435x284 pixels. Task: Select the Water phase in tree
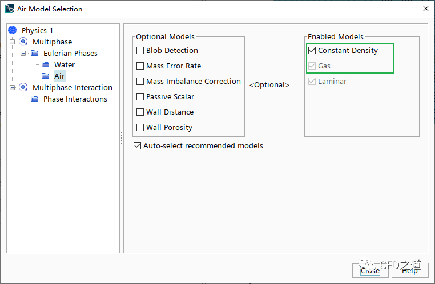(x=64, y=64)
